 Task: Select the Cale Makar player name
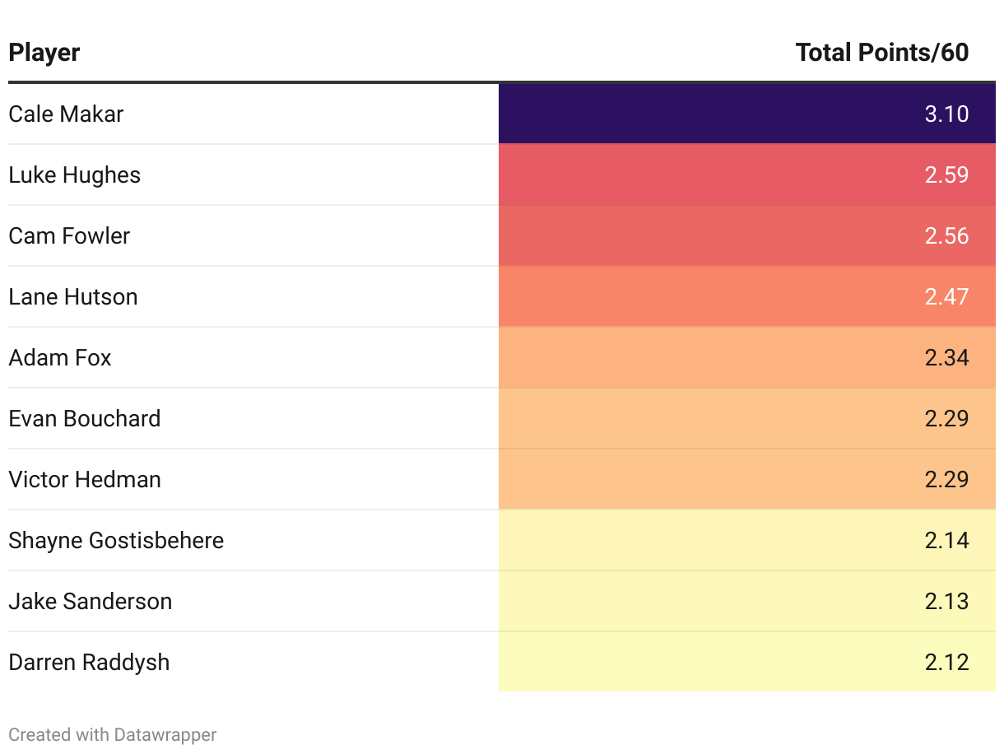tap(66, 114)
